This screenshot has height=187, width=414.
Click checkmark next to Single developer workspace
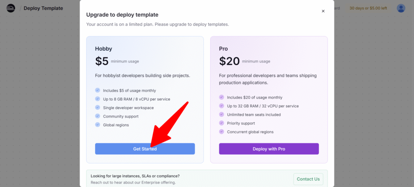click(98, 107)
